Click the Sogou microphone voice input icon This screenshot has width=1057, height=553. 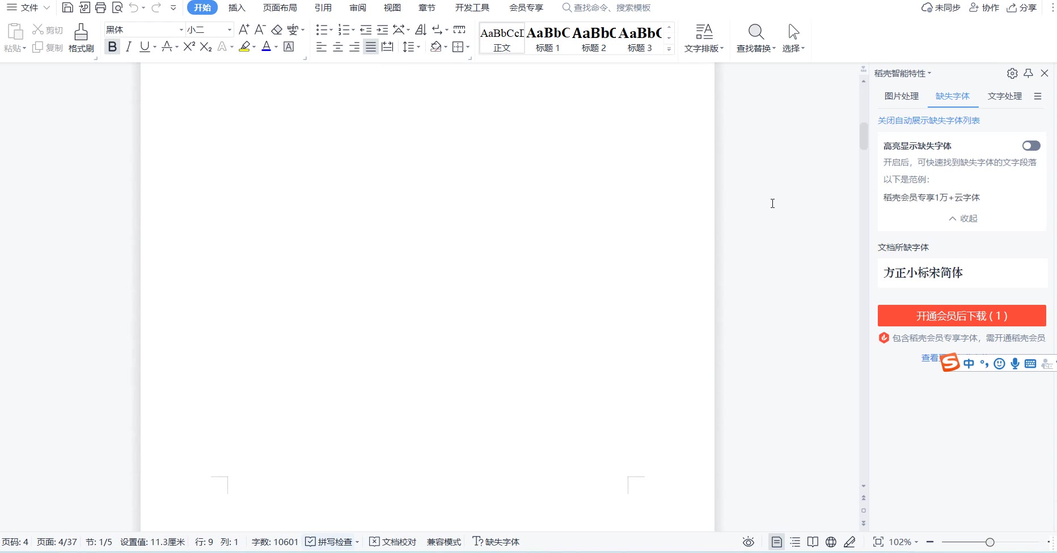click(1015, 364)
